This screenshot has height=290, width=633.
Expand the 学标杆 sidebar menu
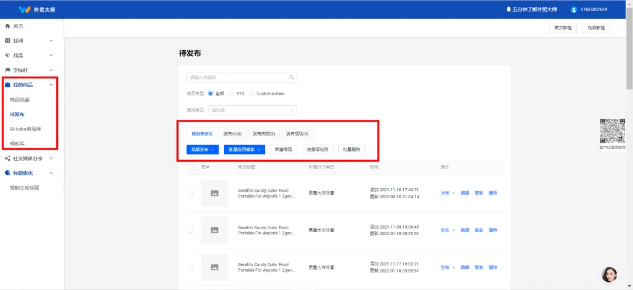tap(51, 70)
